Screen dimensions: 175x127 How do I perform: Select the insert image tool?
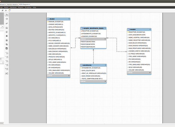click(x=7, y=36)
